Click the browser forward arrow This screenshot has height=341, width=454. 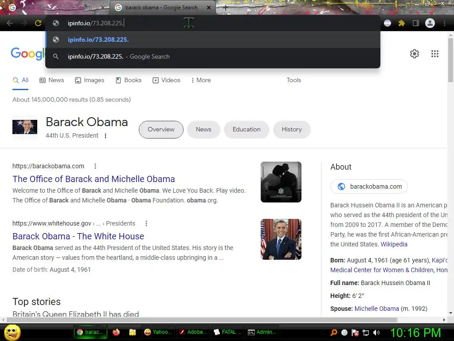(x=24, y=23)
